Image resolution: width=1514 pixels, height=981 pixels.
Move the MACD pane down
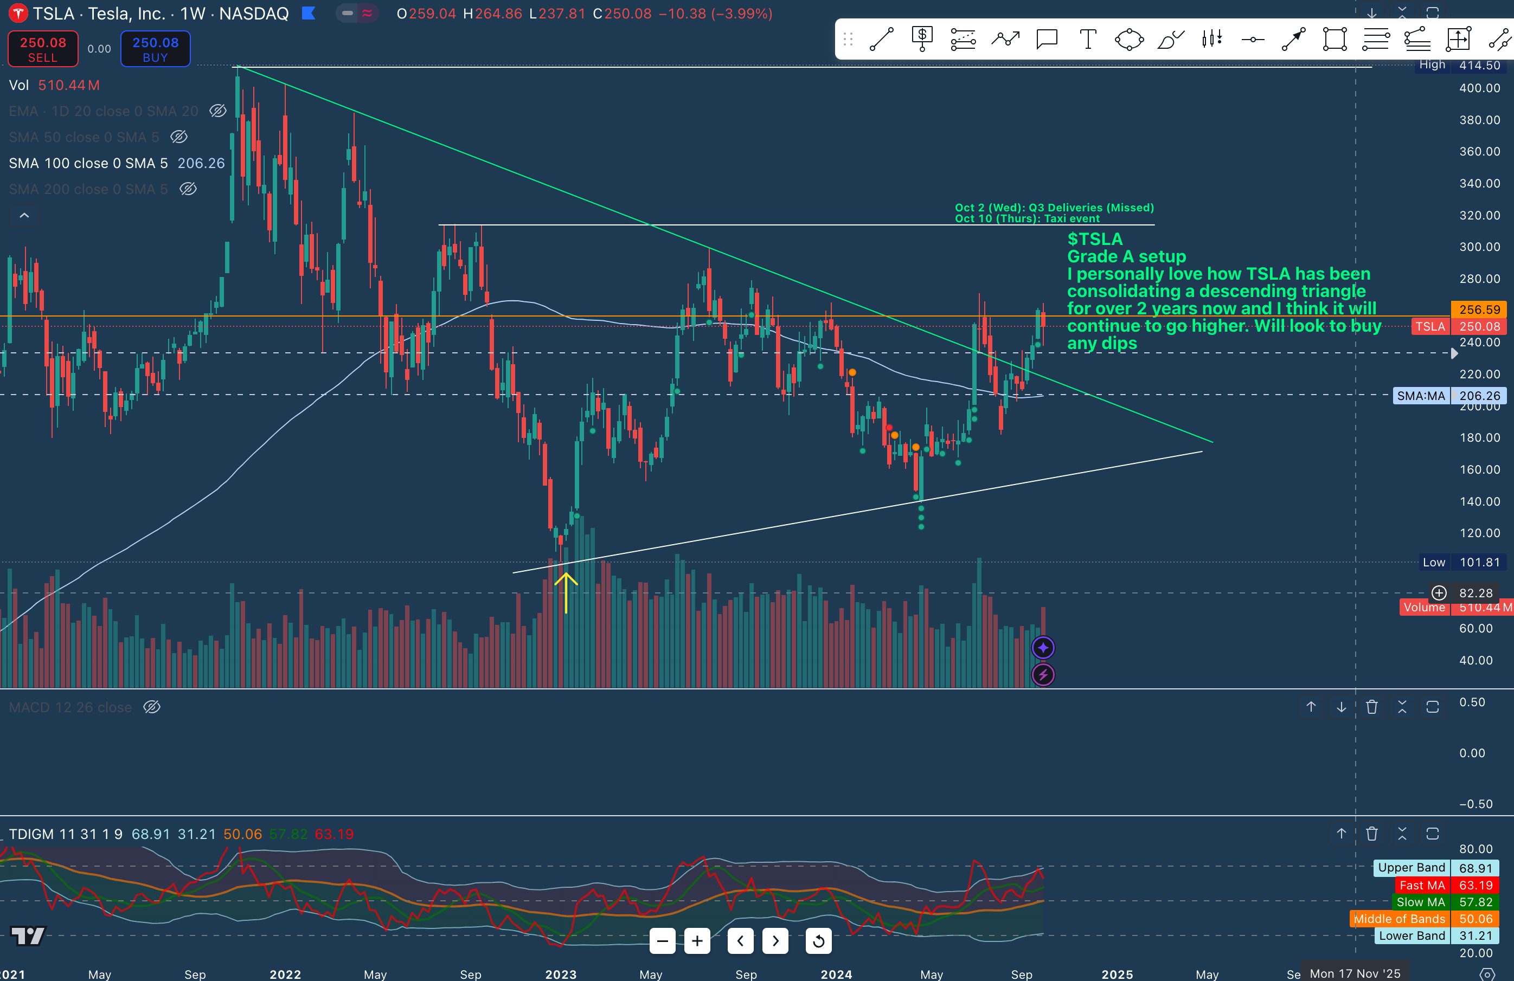pyautogui.click(x=1341, y=707)
